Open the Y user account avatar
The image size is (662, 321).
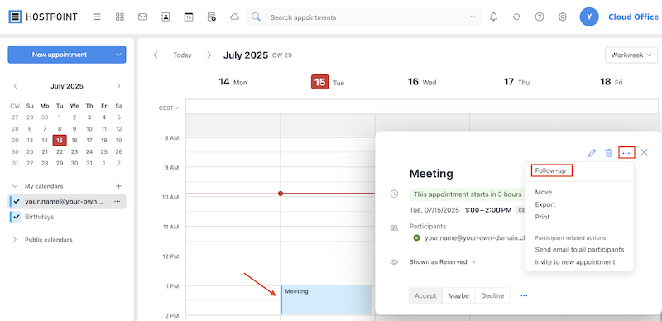tap(589, 17)
